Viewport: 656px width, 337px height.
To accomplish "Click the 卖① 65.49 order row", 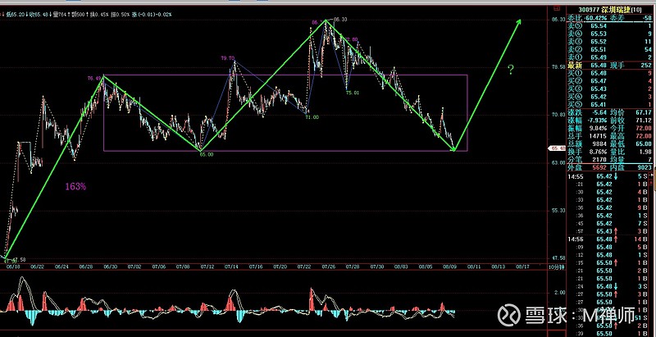I will [x=610, y=57].
